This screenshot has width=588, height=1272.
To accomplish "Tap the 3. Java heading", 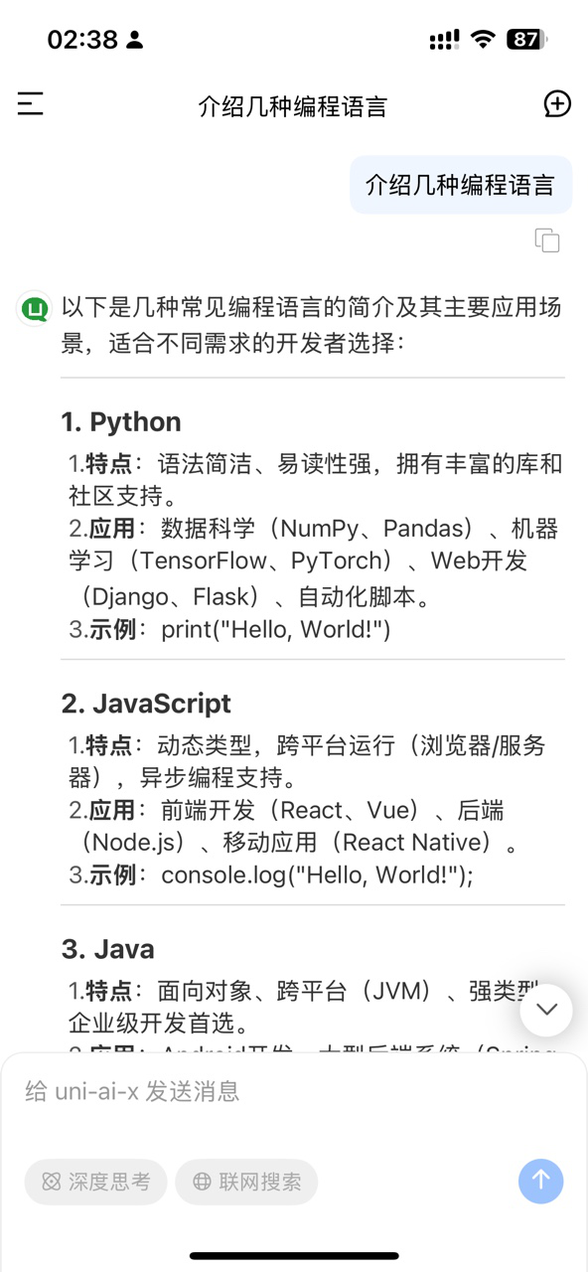I will [107, 949].
